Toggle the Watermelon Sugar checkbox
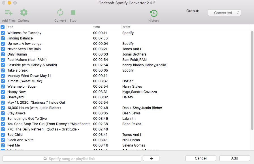The width and height of the screenshot is (254, 164). [3, 87]
